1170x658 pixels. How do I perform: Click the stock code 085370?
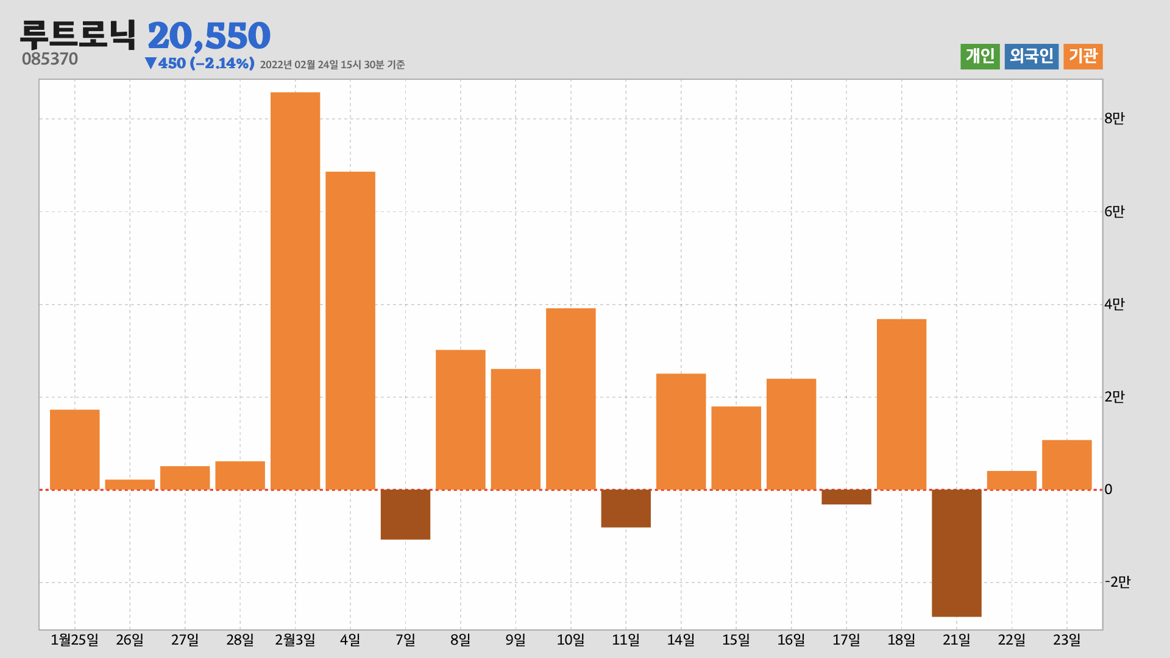50,59
